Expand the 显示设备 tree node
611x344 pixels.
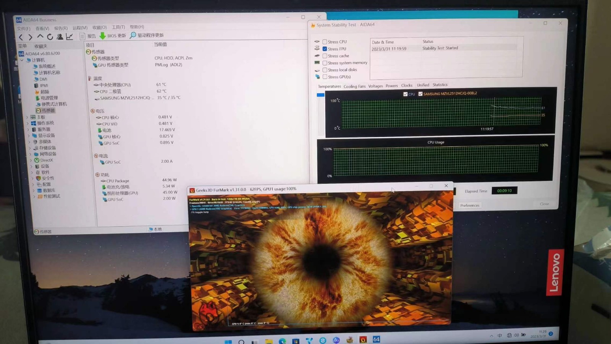[x=29, y=136]
